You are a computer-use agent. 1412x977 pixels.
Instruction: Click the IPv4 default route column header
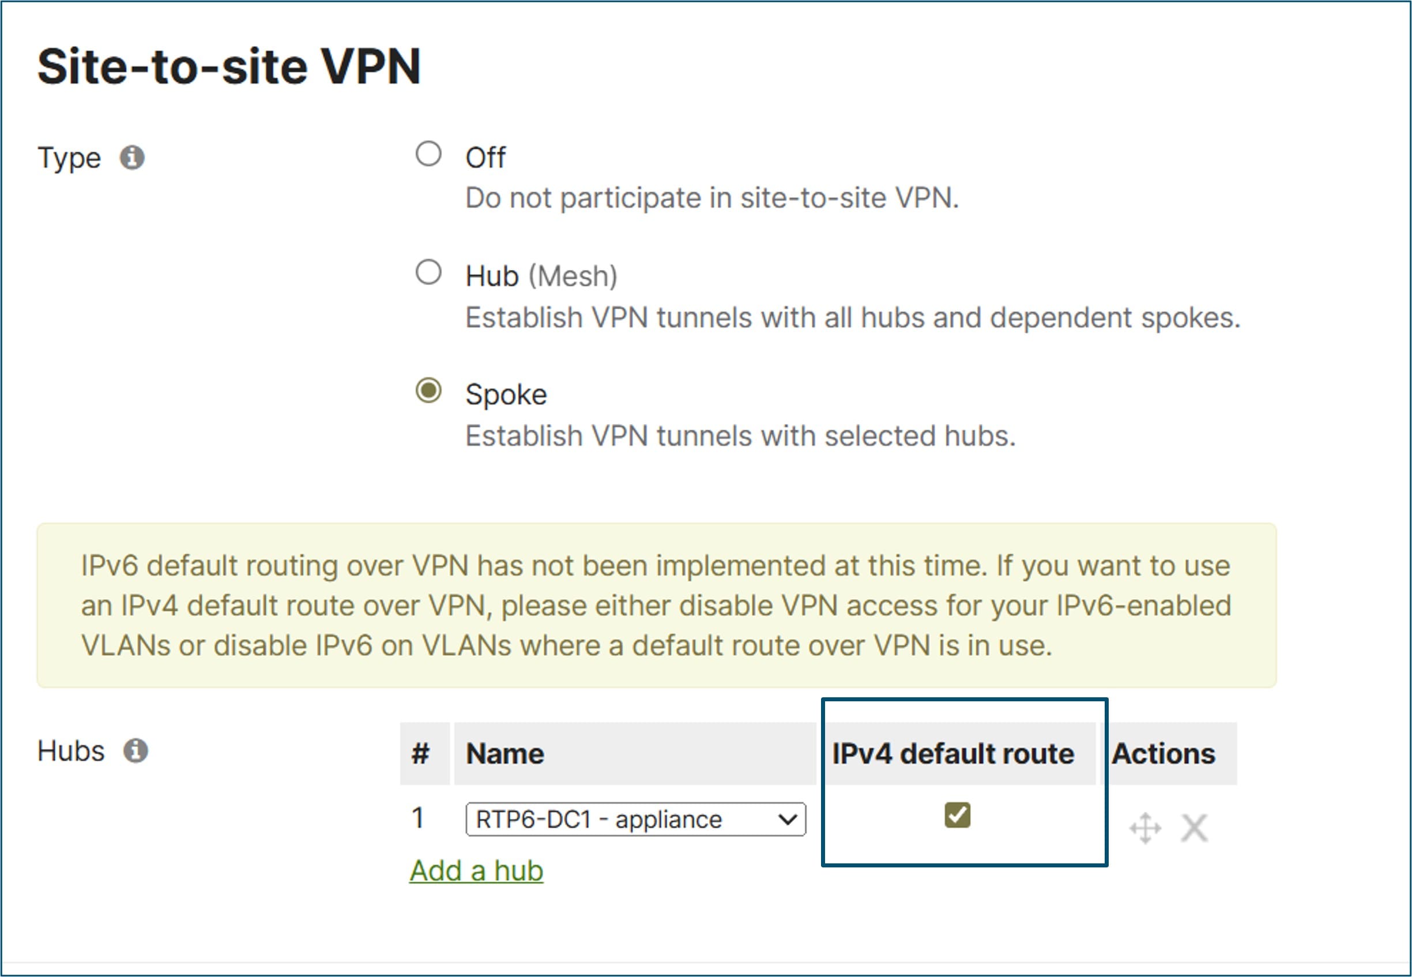(953, 754)
